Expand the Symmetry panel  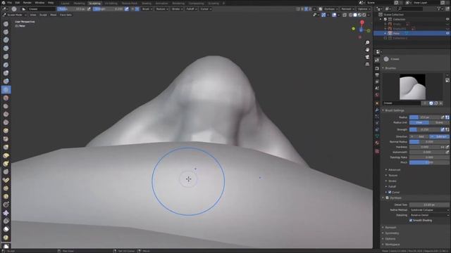[x=390, y=233]
